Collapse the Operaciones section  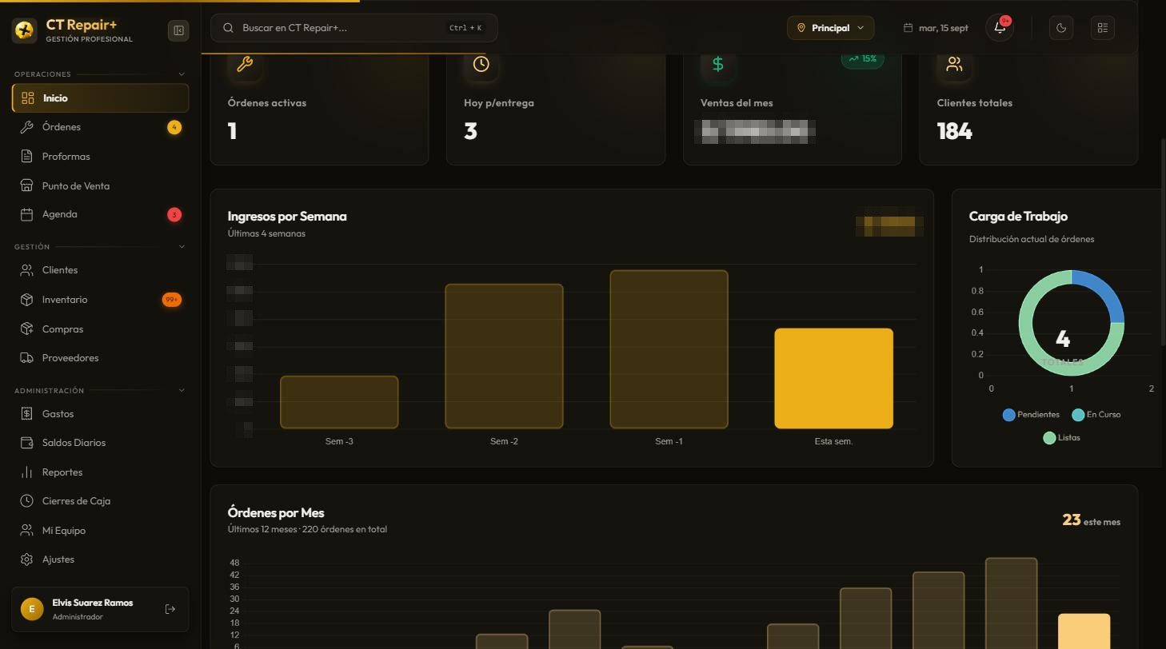(x=182, y=74)
